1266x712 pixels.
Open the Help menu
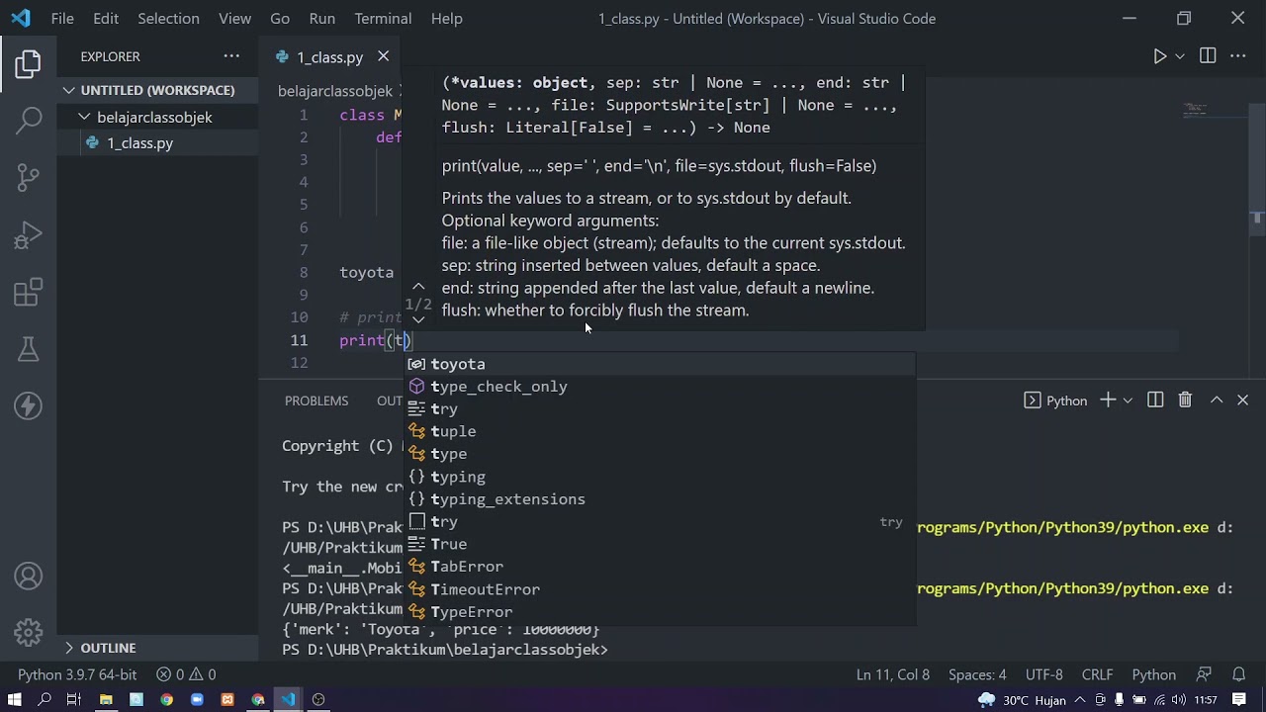point(447,18)
